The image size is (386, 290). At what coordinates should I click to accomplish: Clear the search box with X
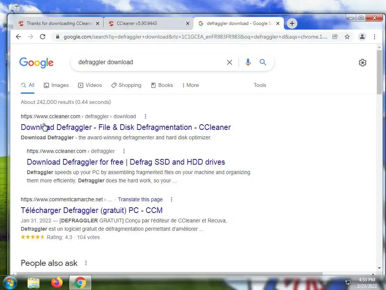230,62
